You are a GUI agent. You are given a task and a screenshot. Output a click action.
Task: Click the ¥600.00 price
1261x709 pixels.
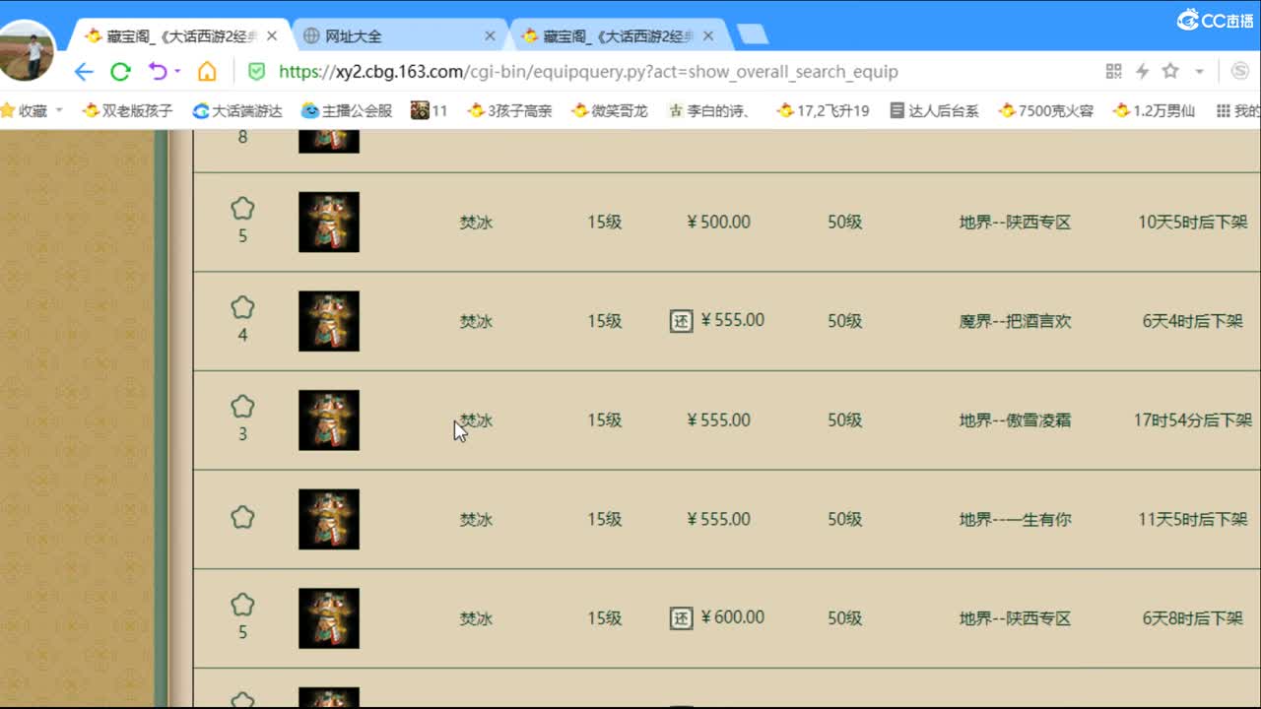732,617
